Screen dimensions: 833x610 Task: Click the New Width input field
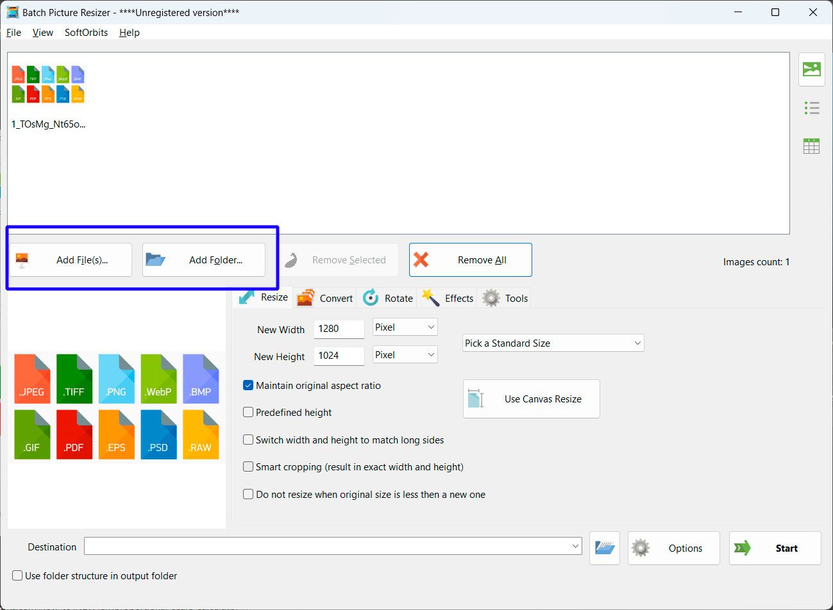(339, 329)
